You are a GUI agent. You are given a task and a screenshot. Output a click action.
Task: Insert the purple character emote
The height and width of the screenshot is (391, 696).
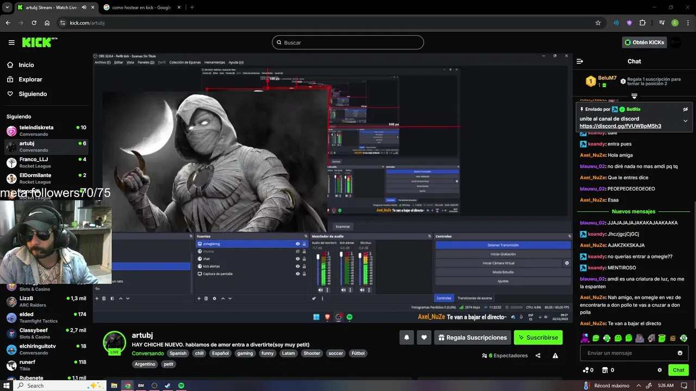tap(585, 338)
